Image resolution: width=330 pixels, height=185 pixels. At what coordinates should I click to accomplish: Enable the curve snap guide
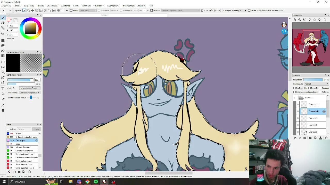pyautogui.click(x=50, y=11)
